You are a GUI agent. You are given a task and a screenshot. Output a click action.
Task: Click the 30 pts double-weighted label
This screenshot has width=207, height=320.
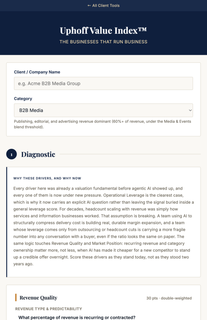[x=169, y=298]
